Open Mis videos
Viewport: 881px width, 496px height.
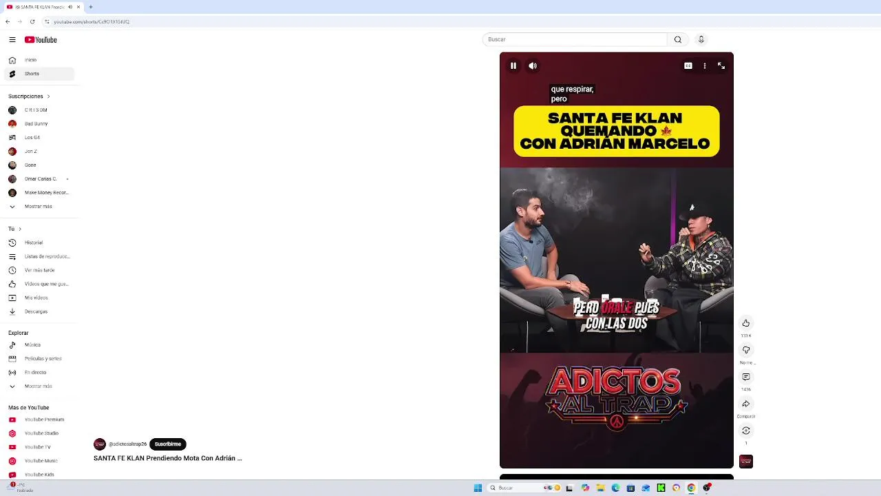click(40, 298)
